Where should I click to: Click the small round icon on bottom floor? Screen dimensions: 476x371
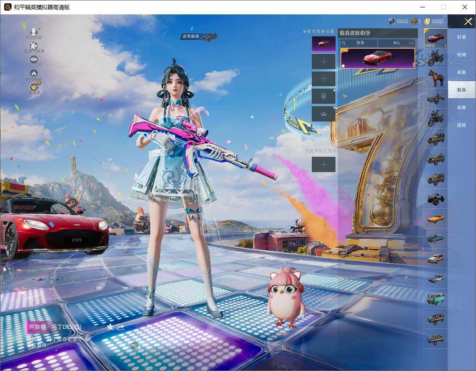point(135,345)
